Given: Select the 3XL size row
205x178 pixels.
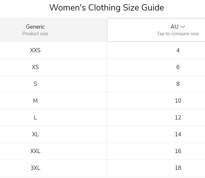Looking at the screenshot, I should [x=102, y=168].
